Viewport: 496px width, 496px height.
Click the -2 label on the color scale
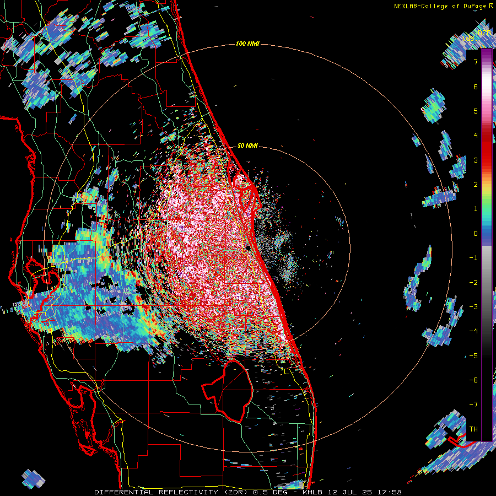473,283
